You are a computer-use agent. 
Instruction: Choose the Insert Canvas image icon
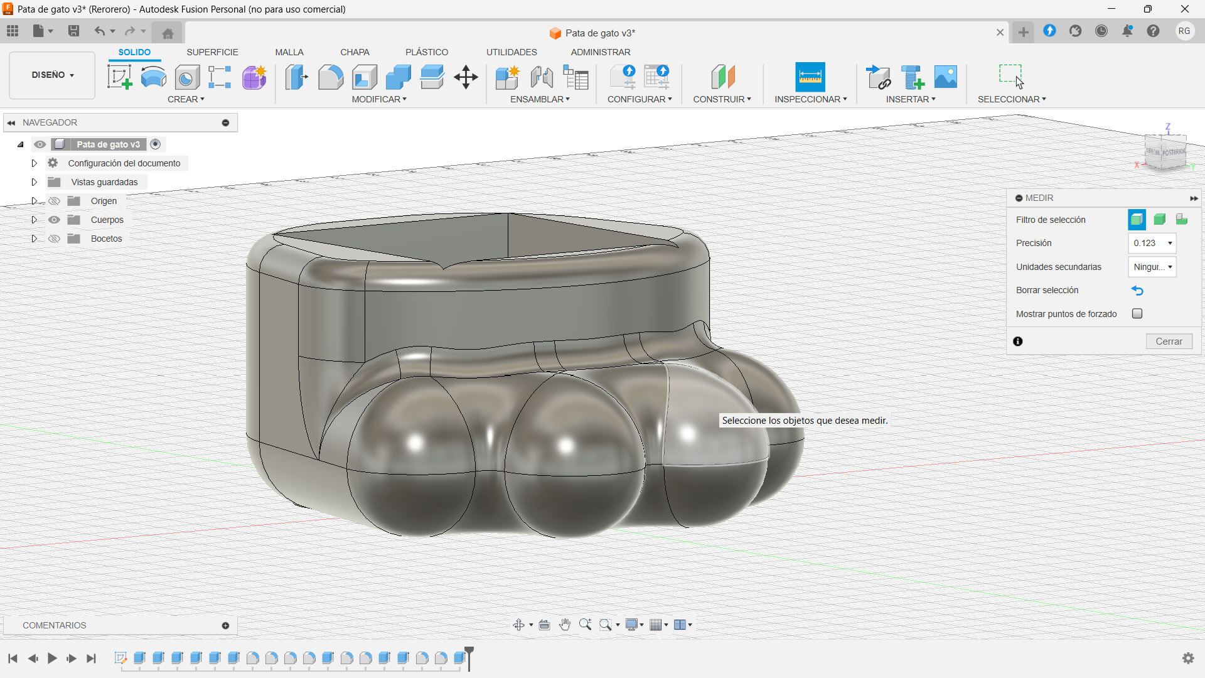pos(946,77)
